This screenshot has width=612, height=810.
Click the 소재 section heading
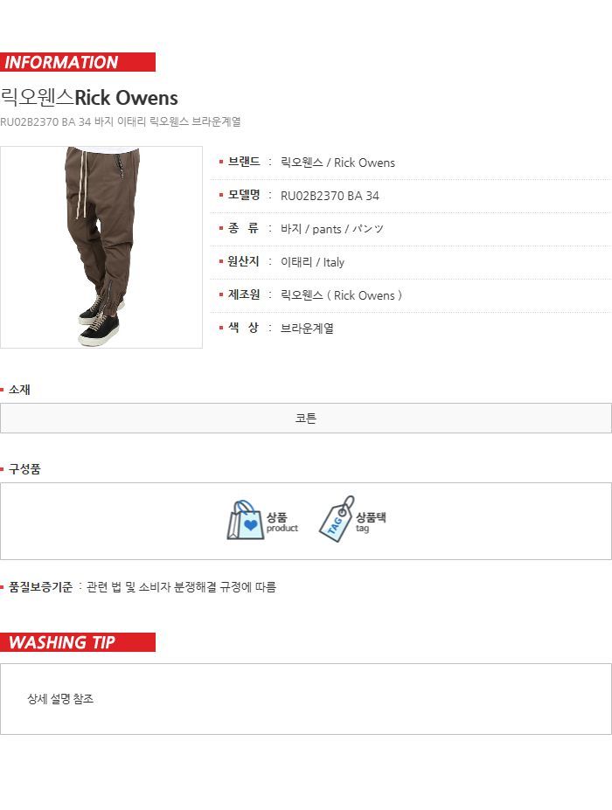(x=19, y=390)
